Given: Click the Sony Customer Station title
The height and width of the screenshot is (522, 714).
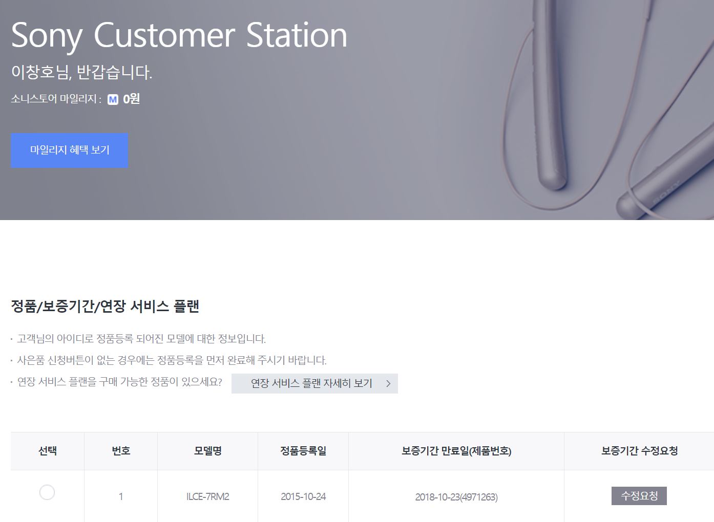Looking at the screenshot, I should (179, 35).
